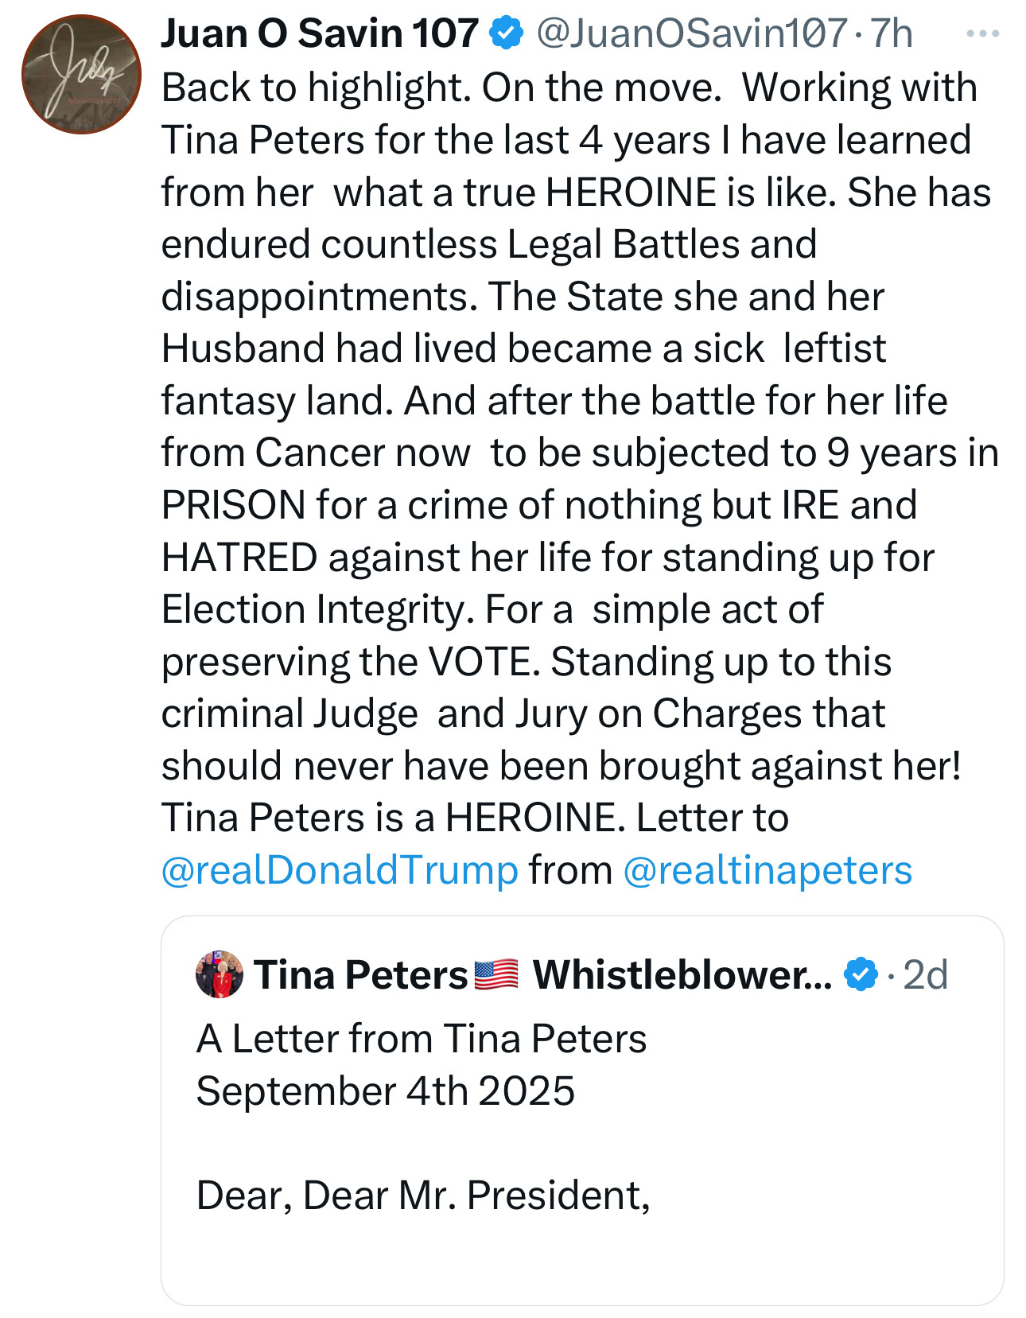Click the Tina Peters name in quoted post
Screen dimensions: 1026x1318
click(360, 974)
